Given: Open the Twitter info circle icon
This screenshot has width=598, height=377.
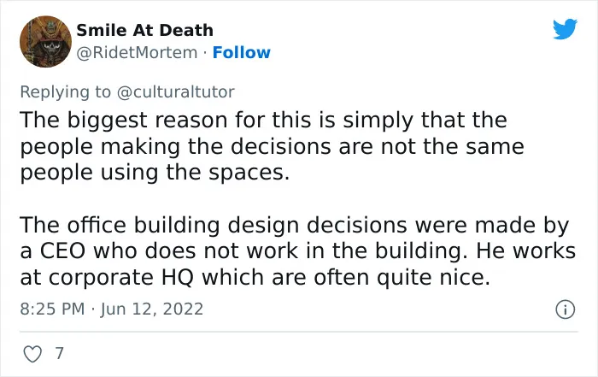Looking at the screenshot, I should (565, 309).
